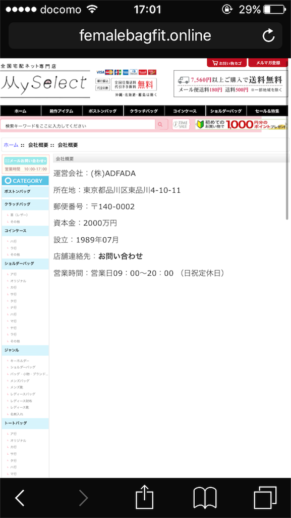Click the keyword search input field

pos(78,125)
